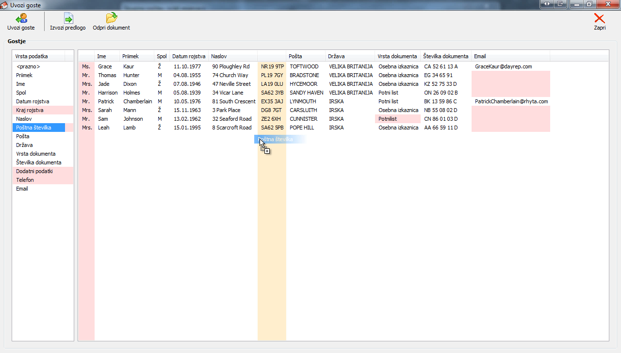The width and height of the screenshot is (621, 353).
Task: Click the red Zapri close icon
Action: coord(600,18)
